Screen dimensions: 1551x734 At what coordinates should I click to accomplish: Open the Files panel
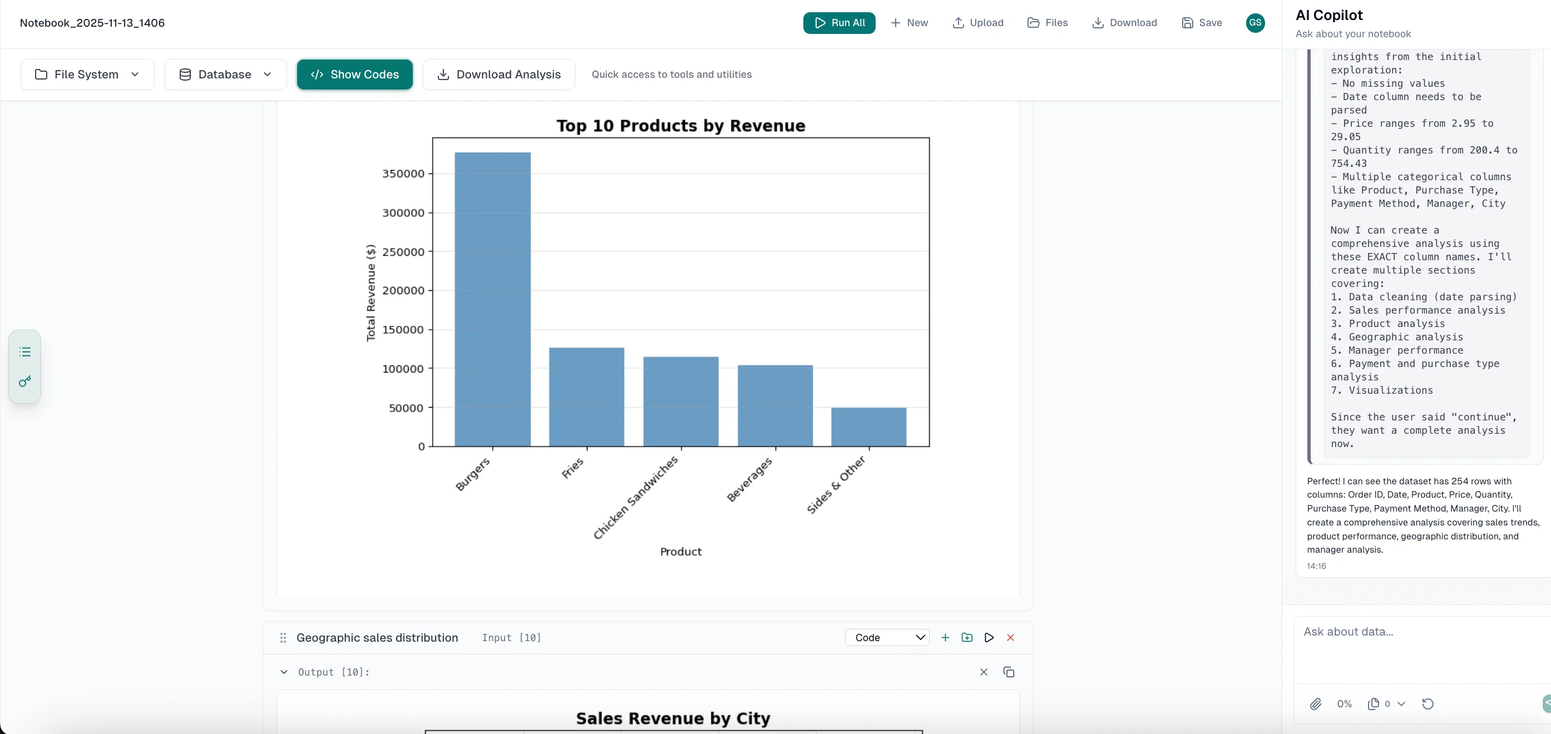click(x=1047, y=23)
